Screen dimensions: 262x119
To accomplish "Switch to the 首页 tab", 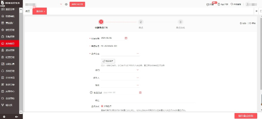I will tap(27, 11).
